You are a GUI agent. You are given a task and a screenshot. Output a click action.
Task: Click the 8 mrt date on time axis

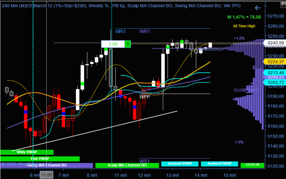[92, 175]
